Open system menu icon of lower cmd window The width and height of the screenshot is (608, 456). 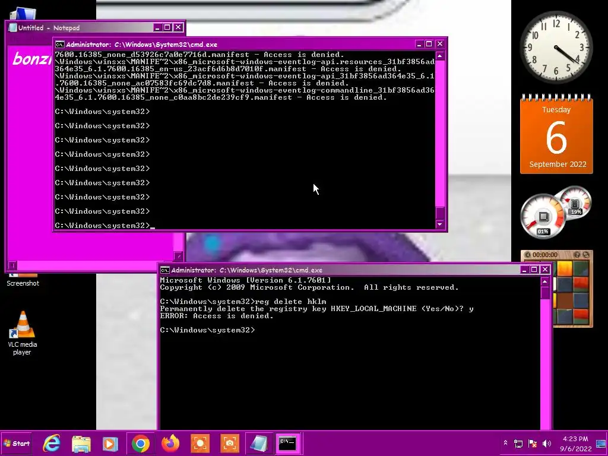(165, 270)
